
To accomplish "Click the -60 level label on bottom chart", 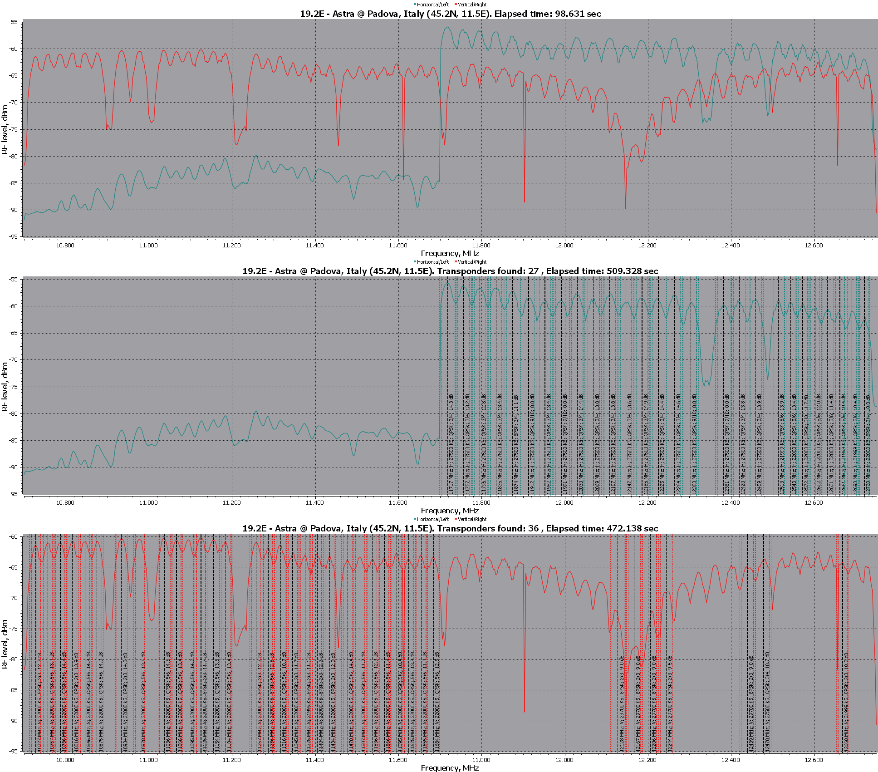I will 14,536.
